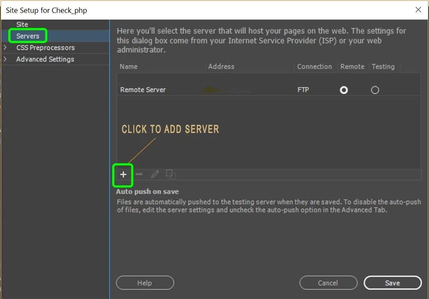Select the Servers category

pyautogui.click(x=28, y=36)
